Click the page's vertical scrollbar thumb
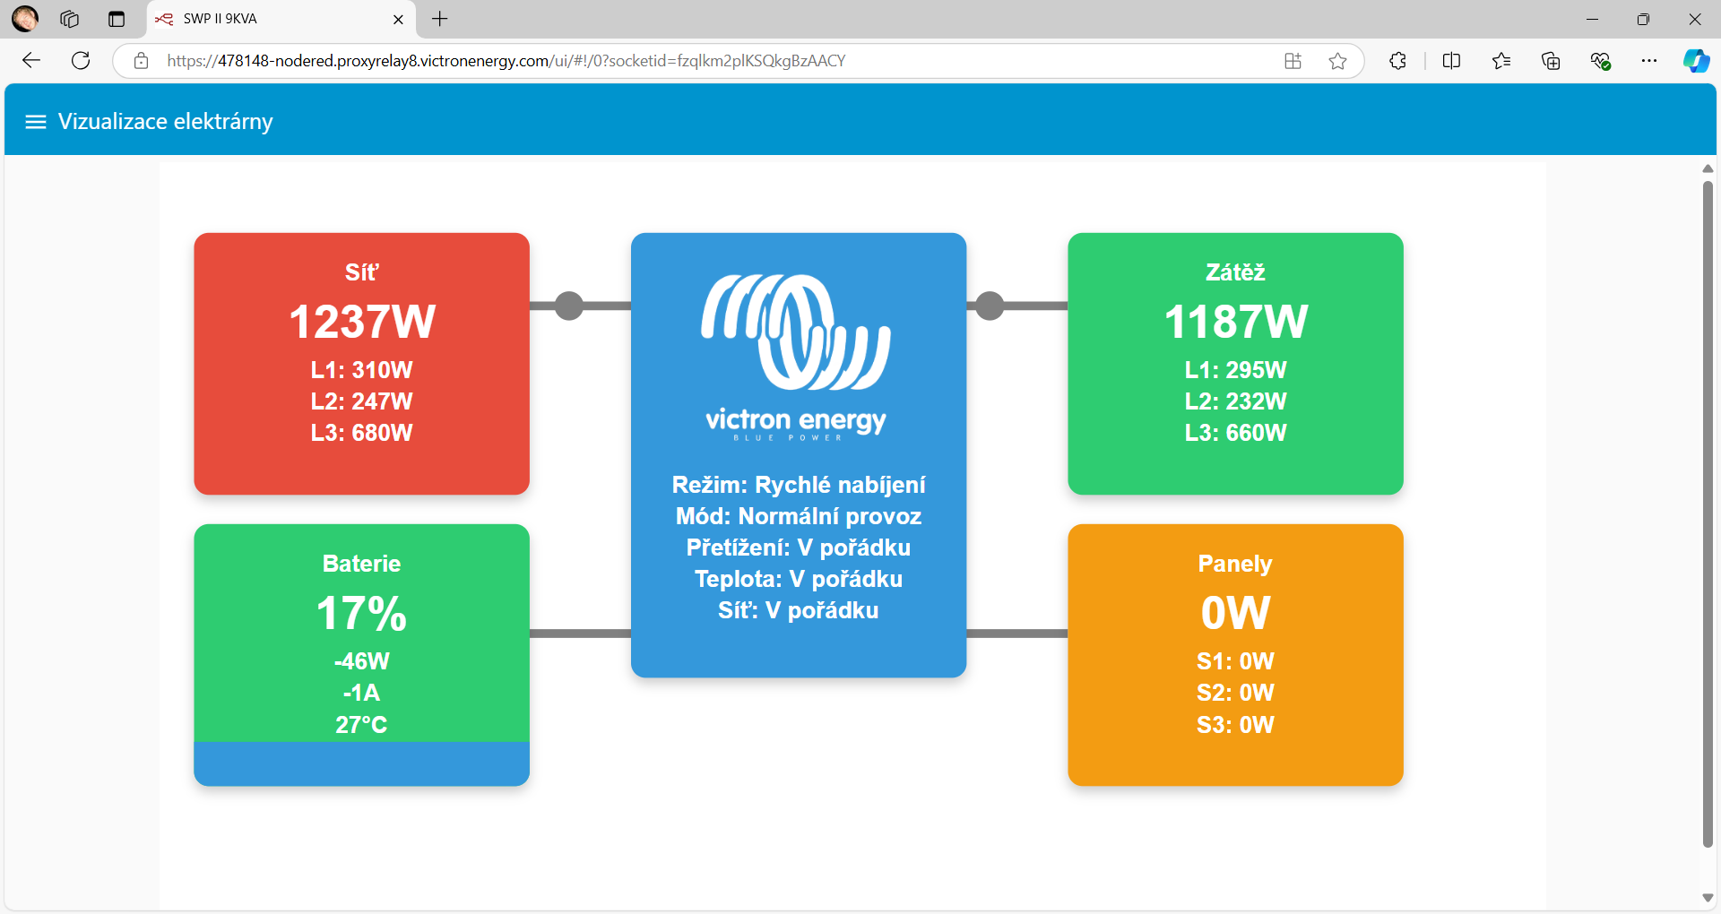Screen dimensions: 1721x914 click(x=1708, y=514)
